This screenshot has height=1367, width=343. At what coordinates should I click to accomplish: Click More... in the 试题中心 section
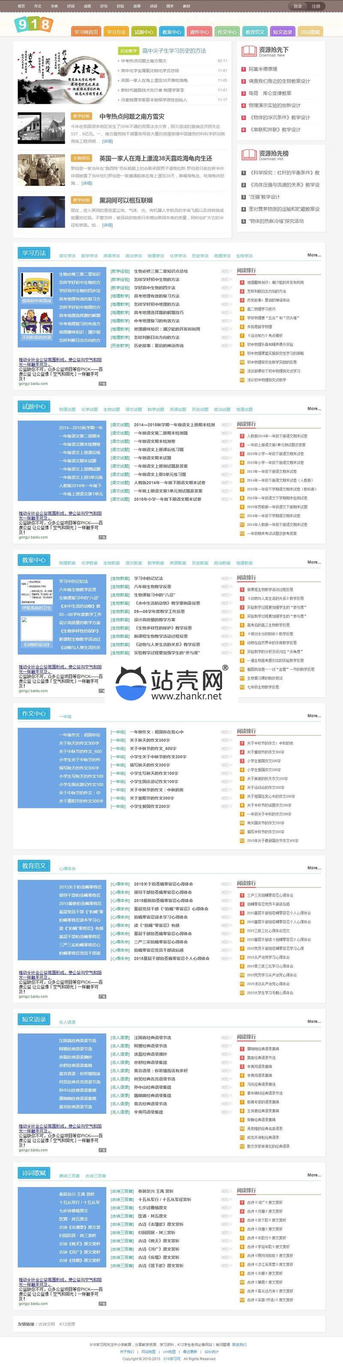pos(314,408)
